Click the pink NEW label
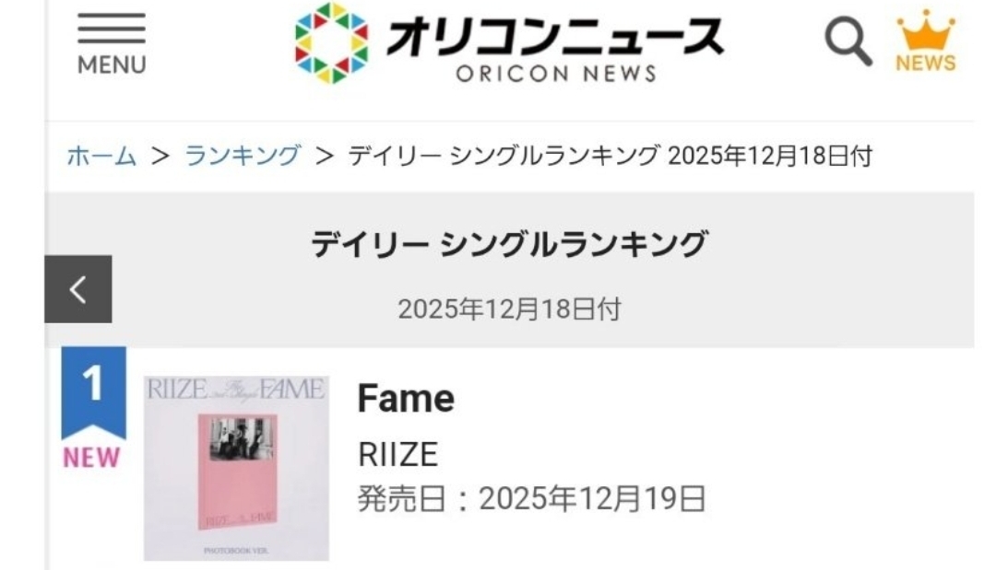The image size is (996, 570). pos(91,458)
